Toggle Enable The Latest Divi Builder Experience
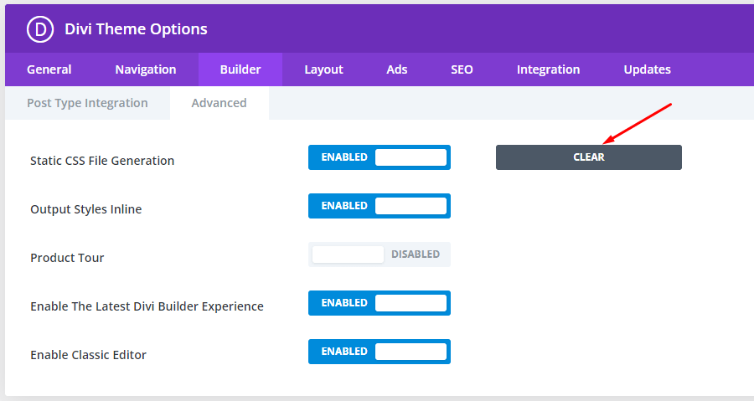Screen dimensions: 754x401 [379, 303]
